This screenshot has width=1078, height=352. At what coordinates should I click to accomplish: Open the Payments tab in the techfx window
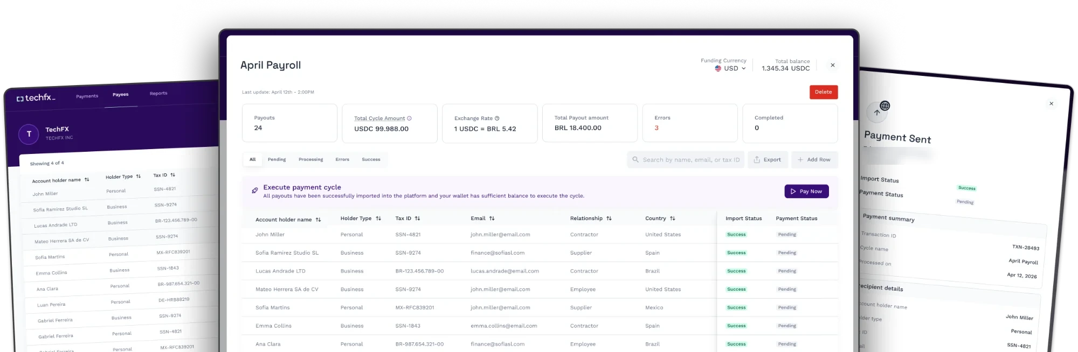pyautogui.click(x=87, y=96)
